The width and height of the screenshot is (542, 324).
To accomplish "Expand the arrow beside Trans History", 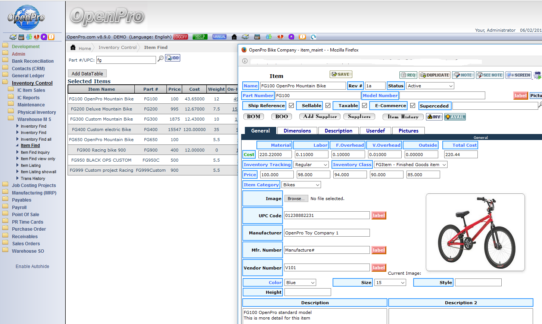I will coord(17,178).
